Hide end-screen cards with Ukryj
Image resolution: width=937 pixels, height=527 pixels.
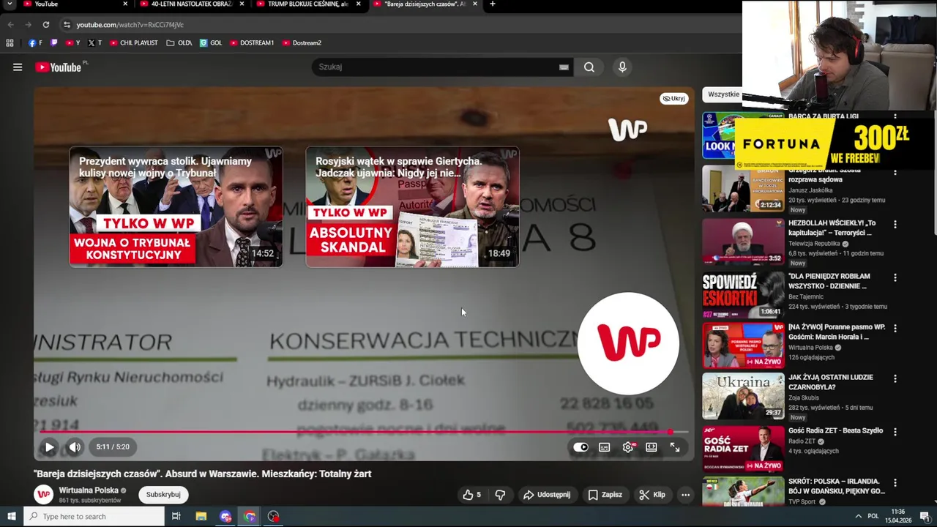(673, 98)
